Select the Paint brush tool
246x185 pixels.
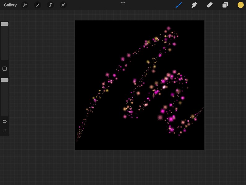pyautogui.click(x=179, y=5)
